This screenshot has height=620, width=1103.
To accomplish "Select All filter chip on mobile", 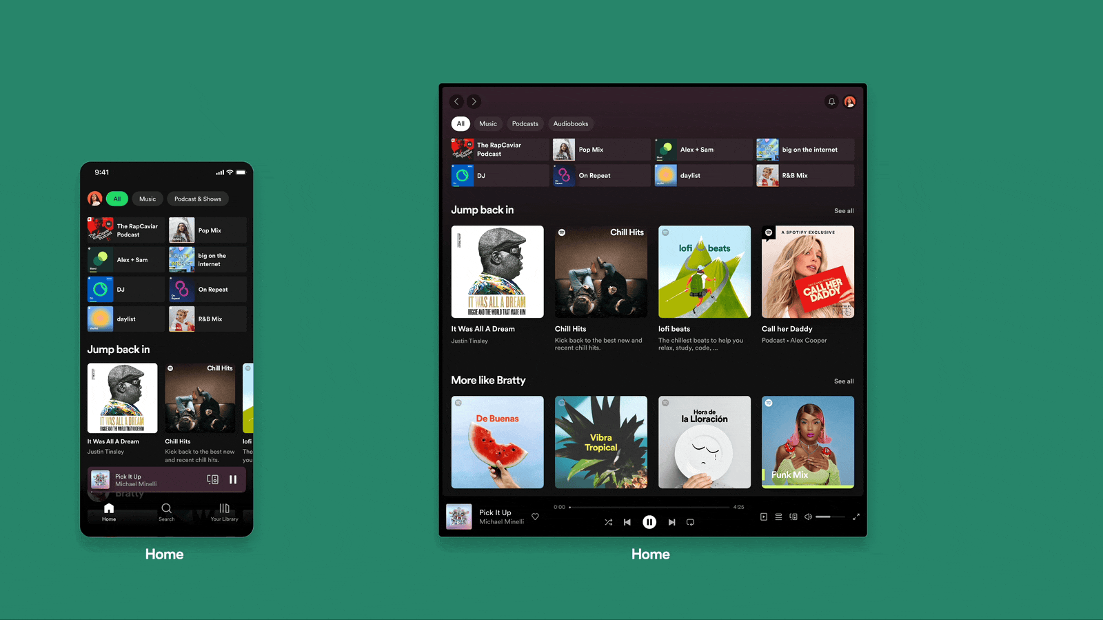I will 117,199.
